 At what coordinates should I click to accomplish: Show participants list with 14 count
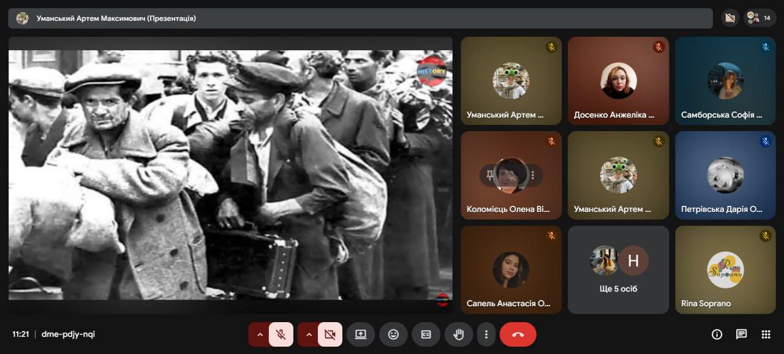click(x=759, y=18)
